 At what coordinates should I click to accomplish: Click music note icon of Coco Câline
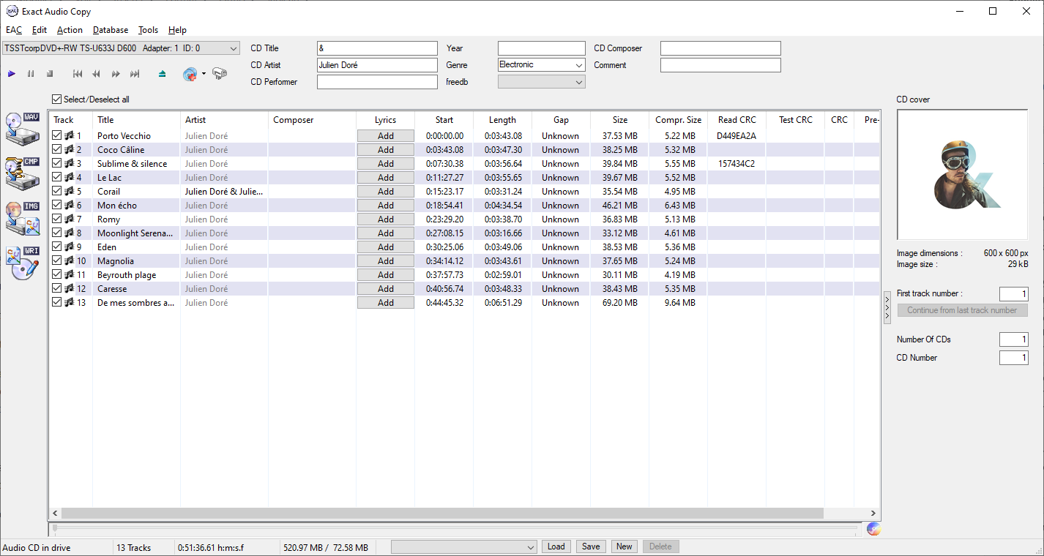[x=69, y=149]
